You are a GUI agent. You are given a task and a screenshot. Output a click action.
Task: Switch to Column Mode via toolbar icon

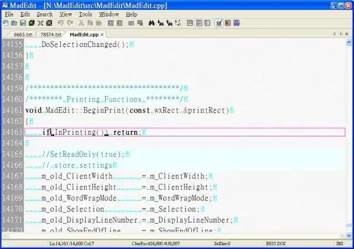tap(227, 23)
